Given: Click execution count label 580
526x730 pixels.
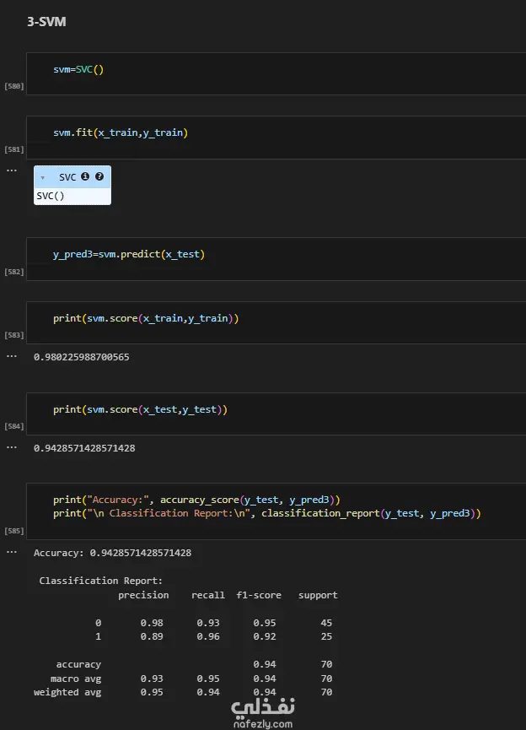Looking at the screenshot, I should (x=14, y=86).
